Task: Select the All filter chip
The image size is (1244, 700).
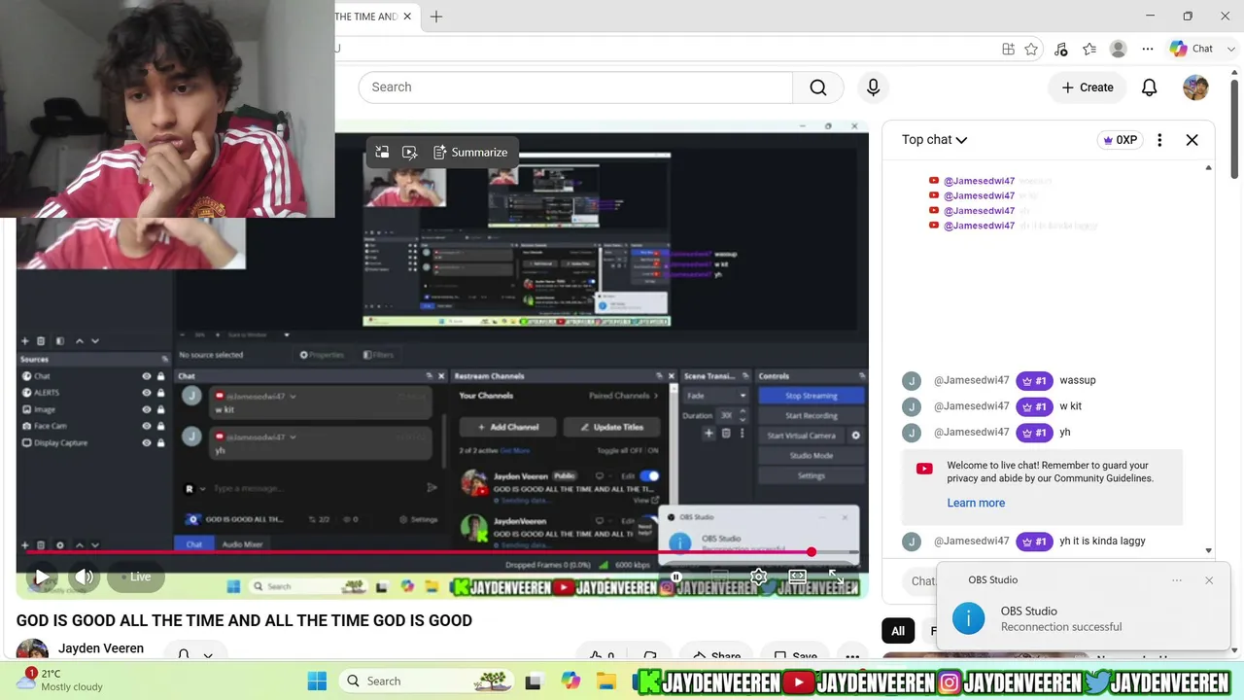Action: (x=898, y=631)
